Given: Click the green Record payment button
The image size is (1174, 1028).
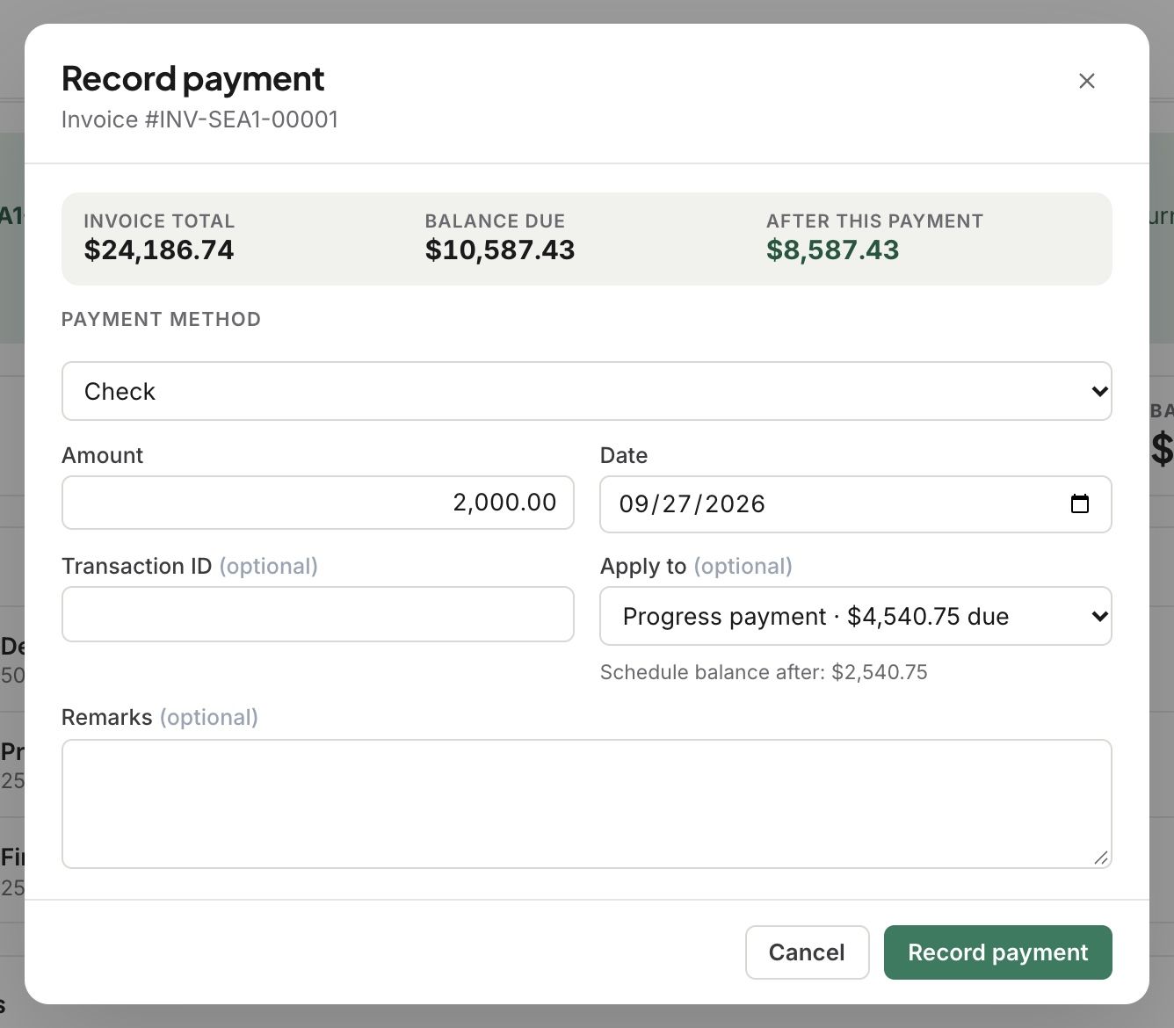Looking at the screenshot, I should 998,952.
